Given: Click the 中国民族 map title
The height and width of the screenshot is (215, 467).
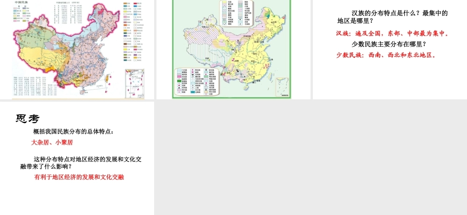Looking at the screenshot, I should click(21, 2).
